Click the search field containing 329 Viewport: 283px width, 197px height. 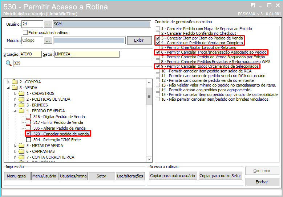[x=82, y=63]
